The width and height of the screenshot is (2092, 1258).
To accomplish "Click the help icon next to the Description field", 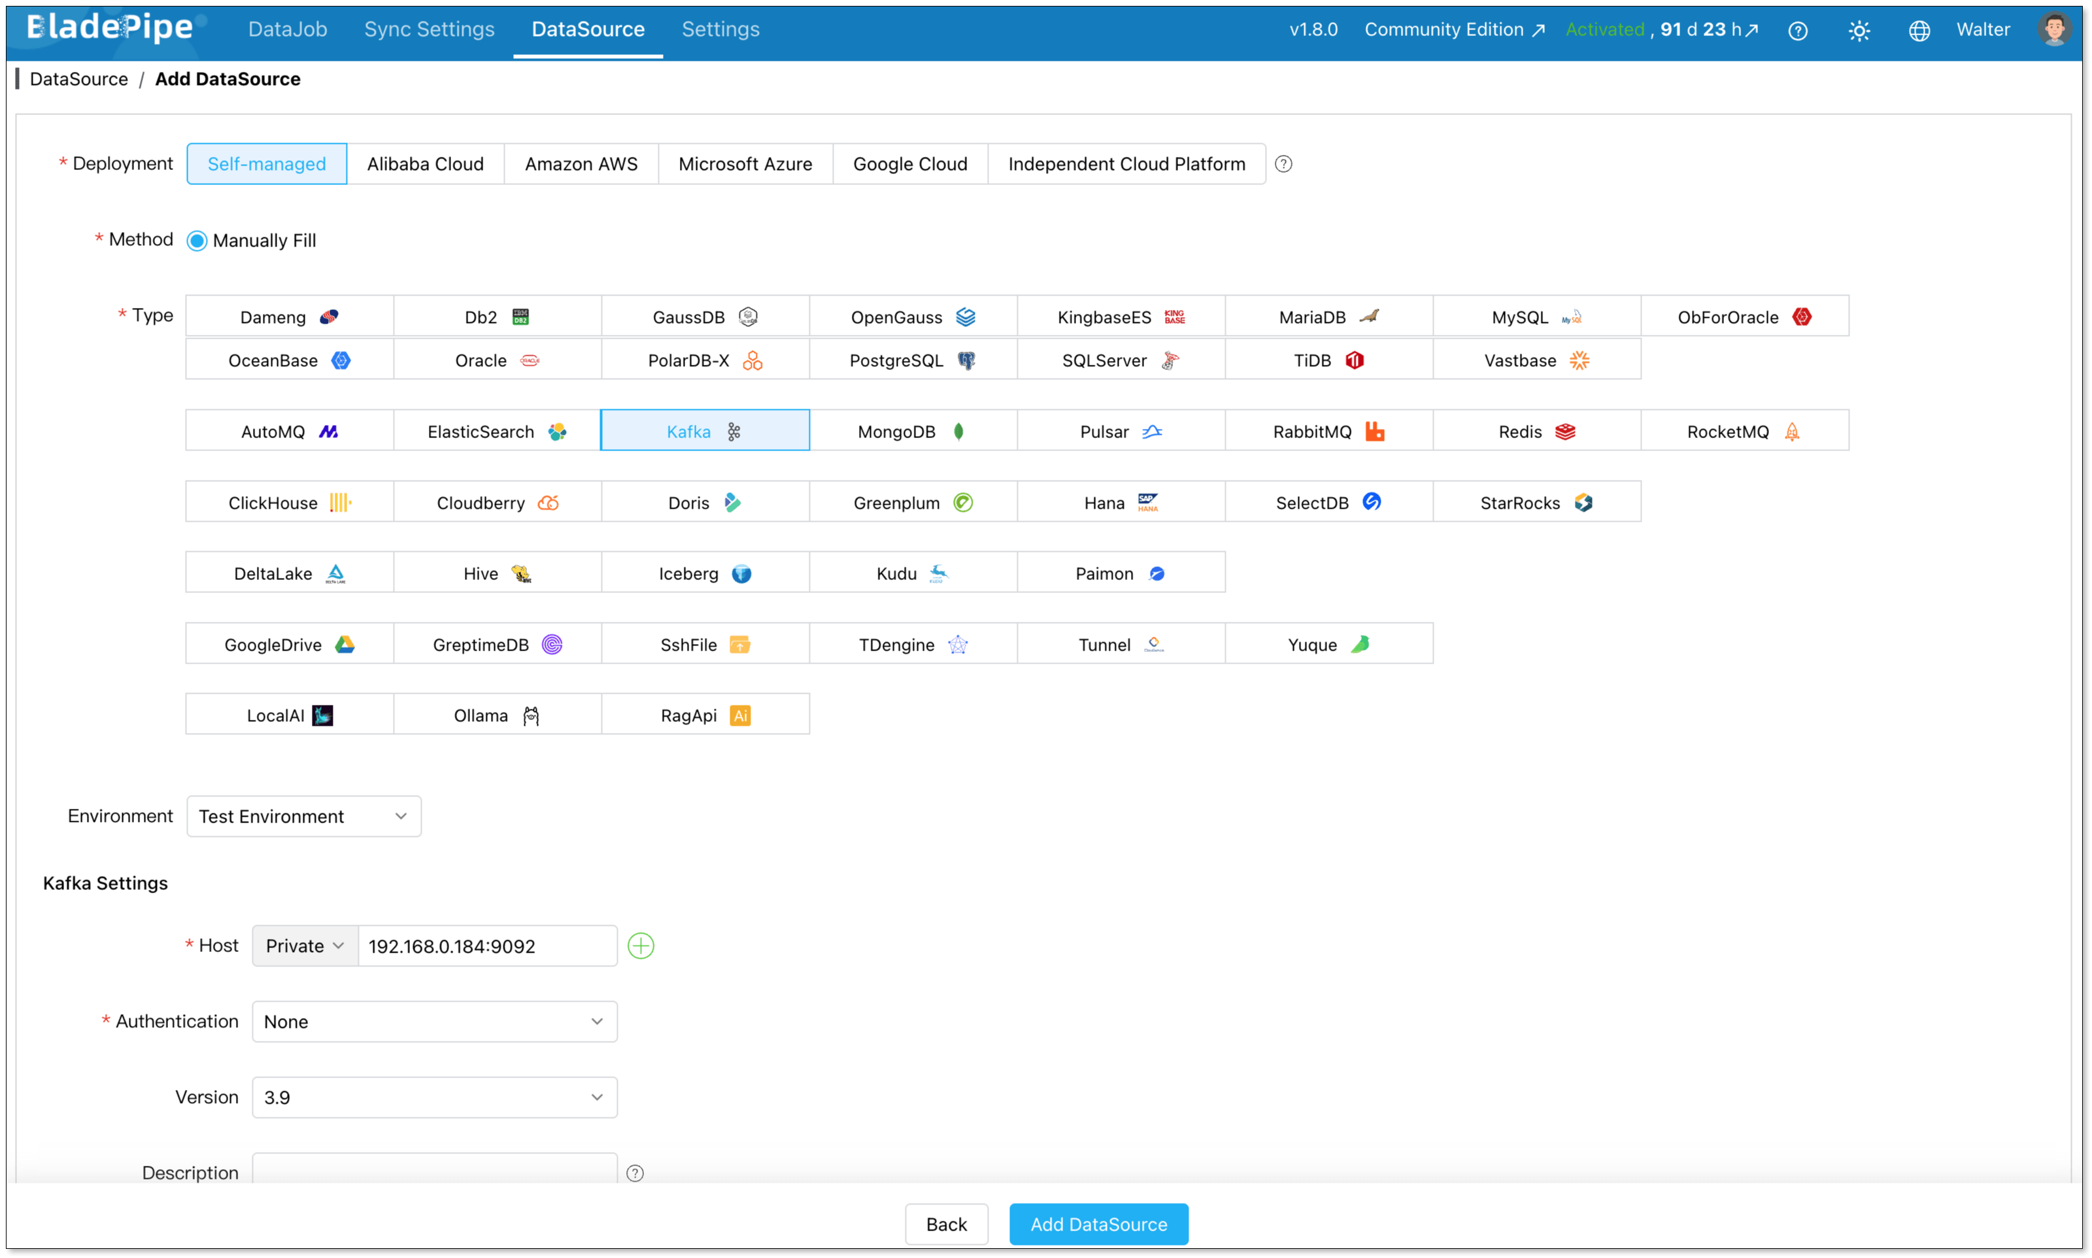I will (x=635, y=1172).
